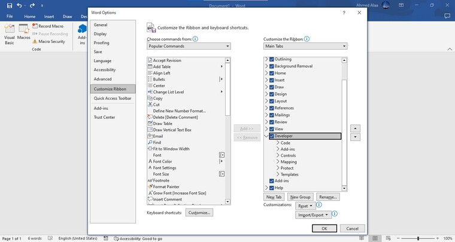Click the Macro Security warning icon
Image resolution: width=455 pixels, height=242 pixels.
tap(35, 41)
